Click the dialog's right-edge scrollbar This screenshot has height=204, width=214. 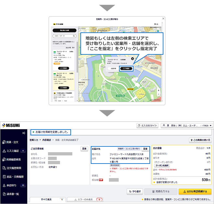coord(162,62)
